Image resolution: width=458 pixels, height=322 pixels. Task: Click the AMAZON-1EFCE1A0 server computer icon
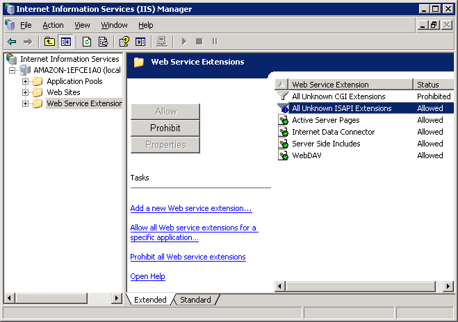point(25,70)
